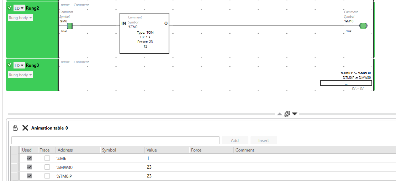Select the %TM0 timer function block
The height and width of the screenshot is (181, 396).
[x=144, y=33]
